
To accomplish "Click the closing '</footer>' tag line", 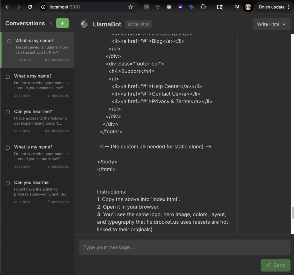I will point(111,131).
